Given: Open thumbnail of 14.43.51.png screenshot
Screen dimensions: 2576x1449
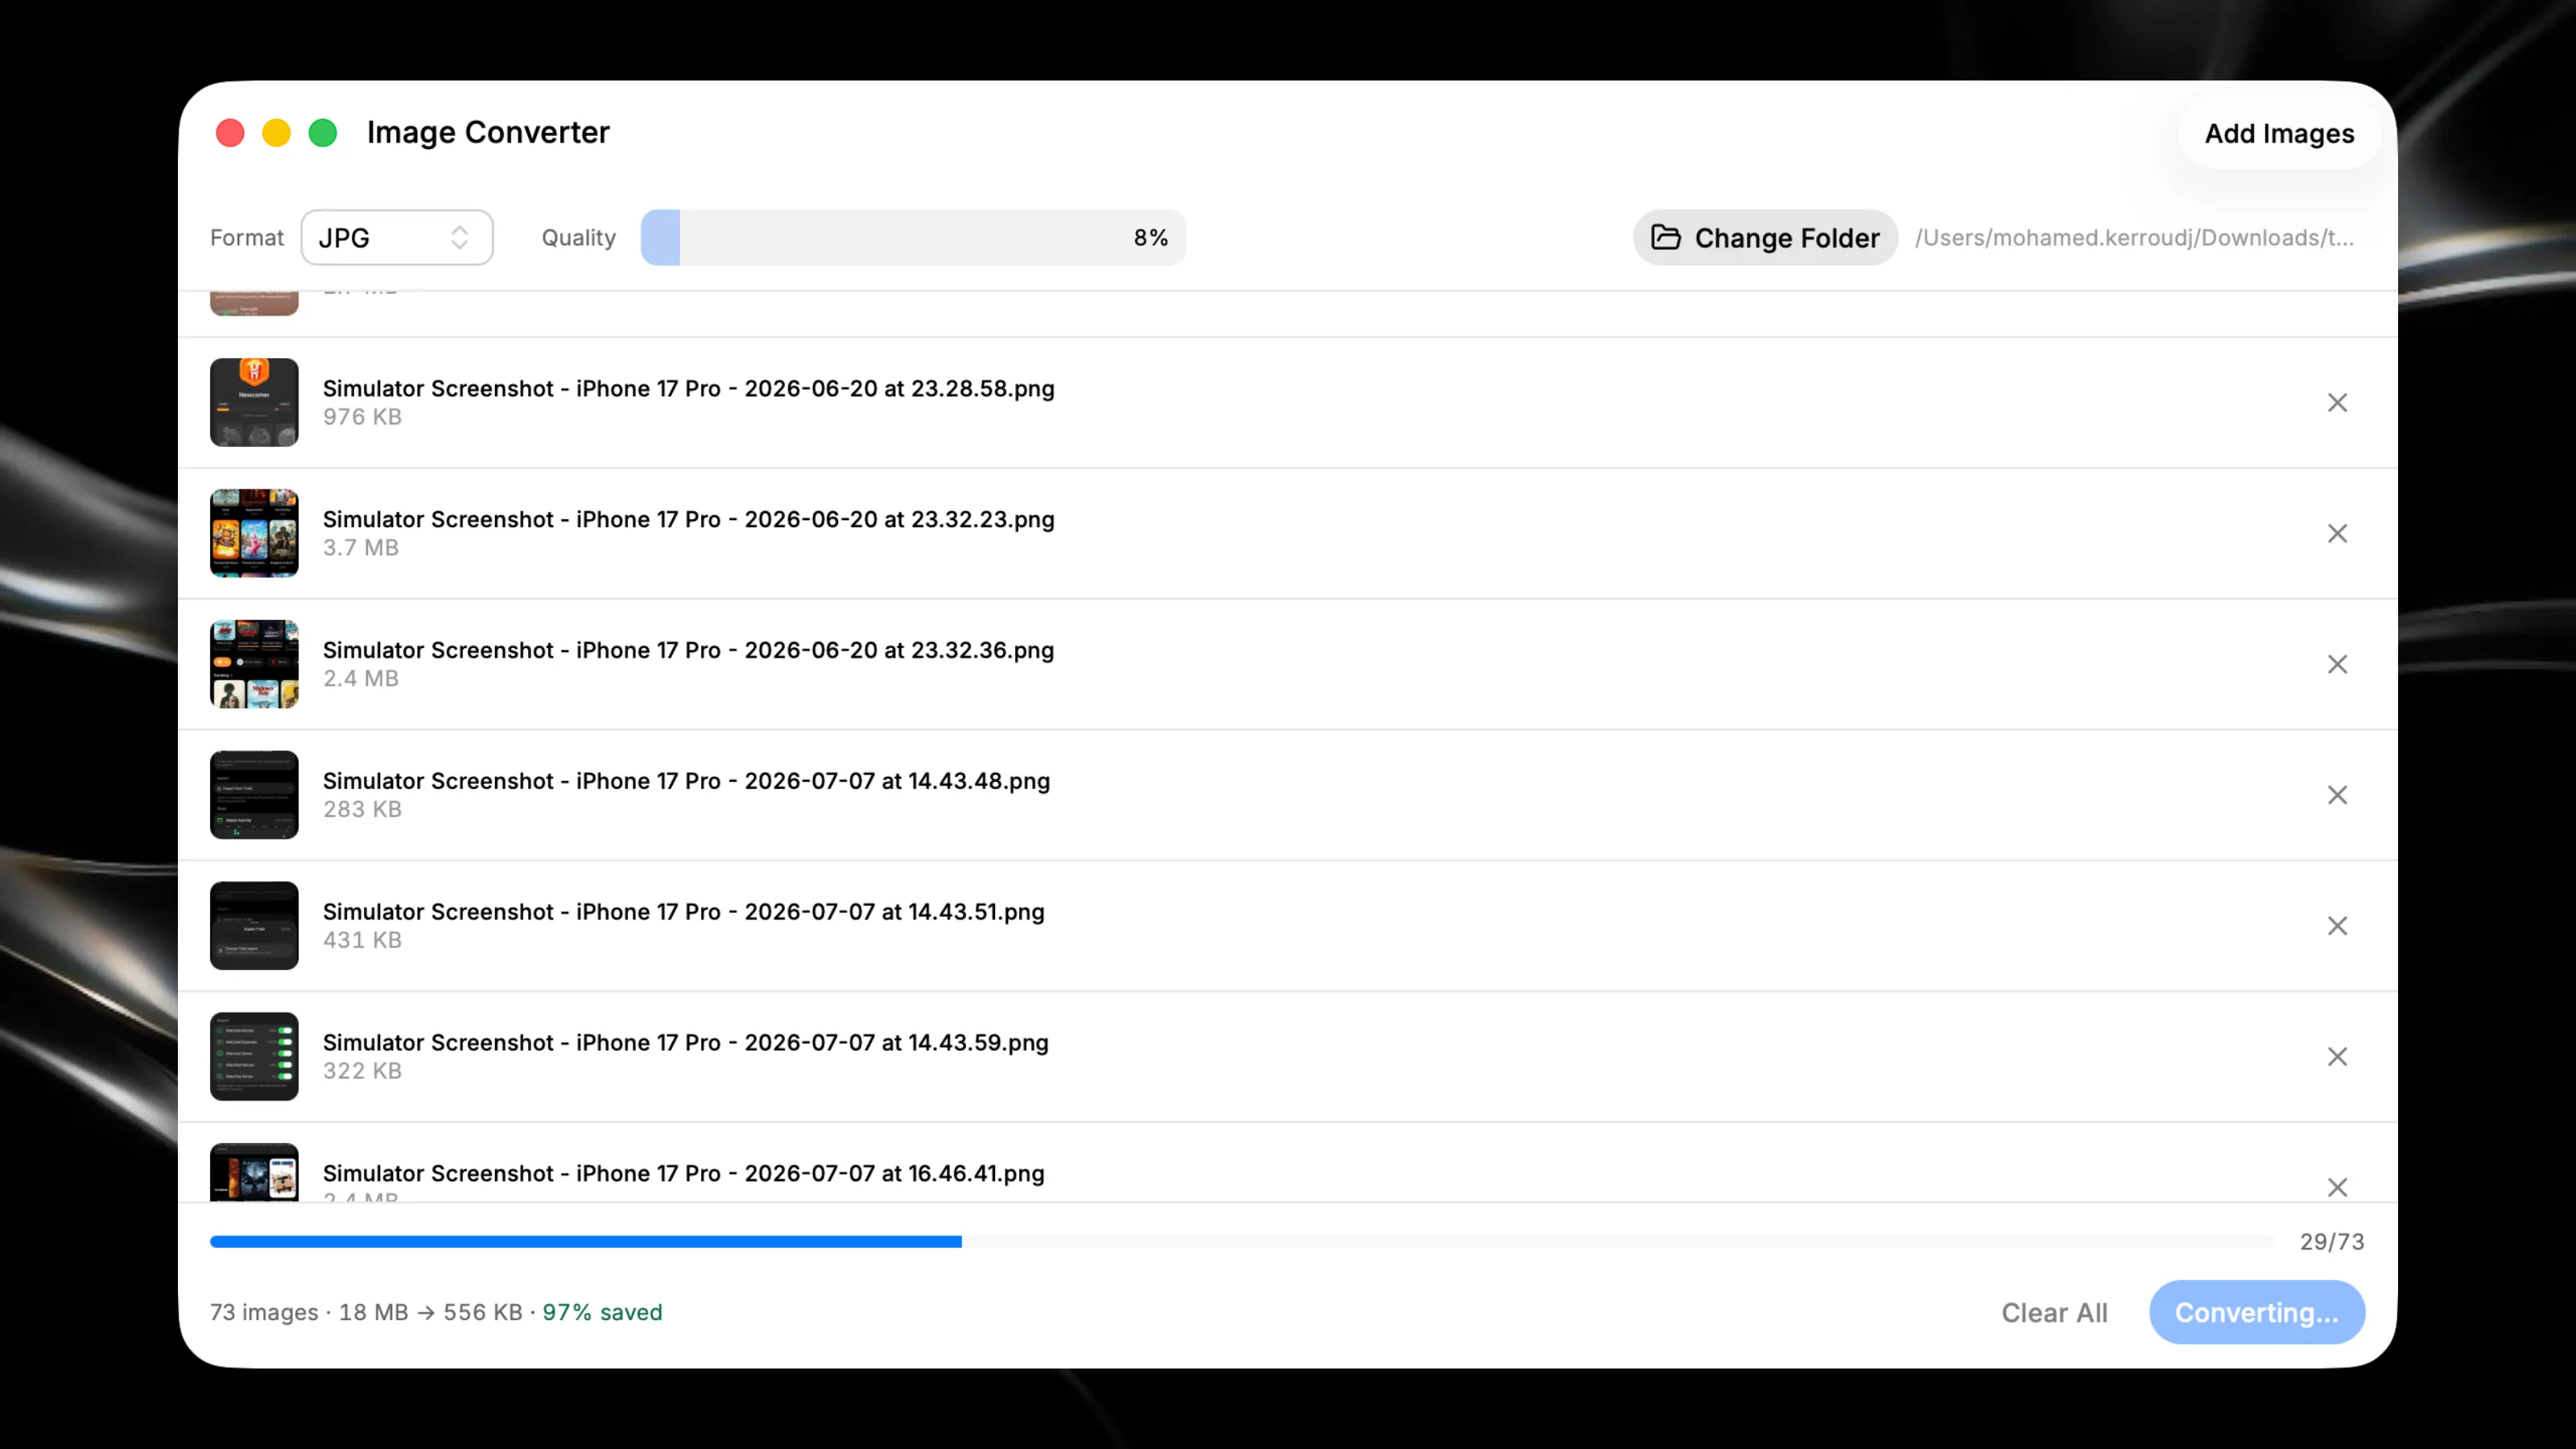Looking at the screenshot, I should tap(254, 925).
